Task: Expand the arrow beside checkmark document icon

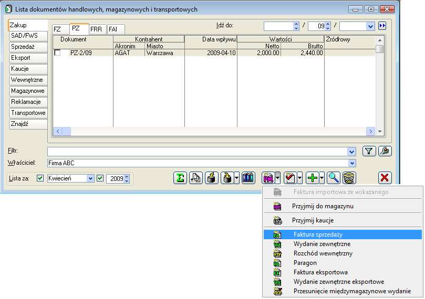Action: pos(300,178)
